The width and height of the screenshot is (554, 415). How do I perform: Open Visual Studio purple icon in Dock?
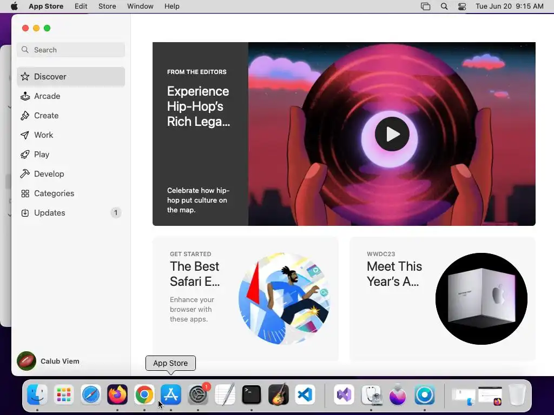coord(344,394)
